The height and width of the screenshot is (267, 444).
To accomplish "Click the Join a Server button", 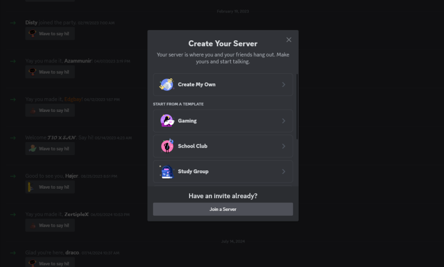I will (x=223, y=209).
